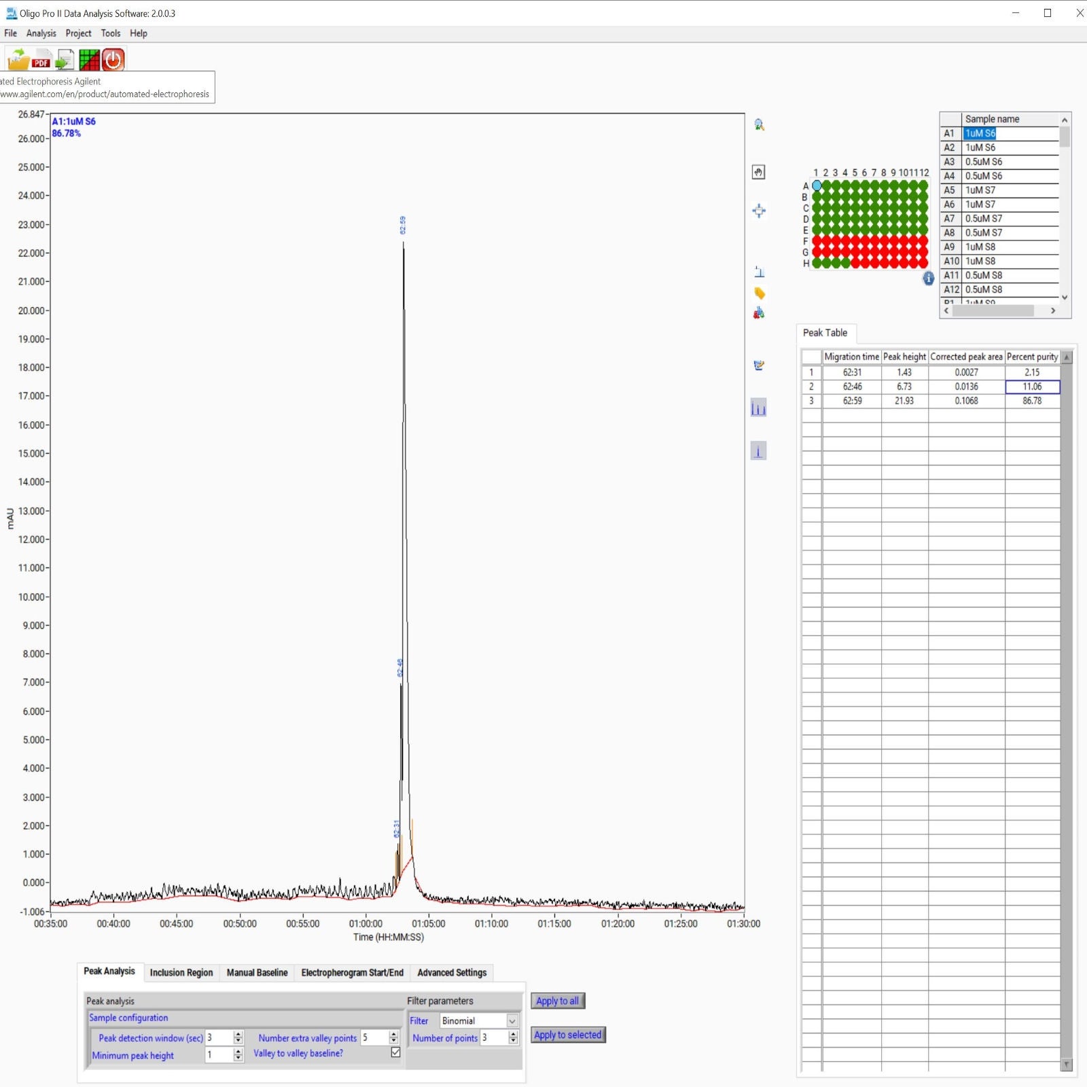Click the sample list horizontal scrollbar thumb
The height and width of the screenshot is (1087, 1087).
pyautogui.click(x=993, y=310)
